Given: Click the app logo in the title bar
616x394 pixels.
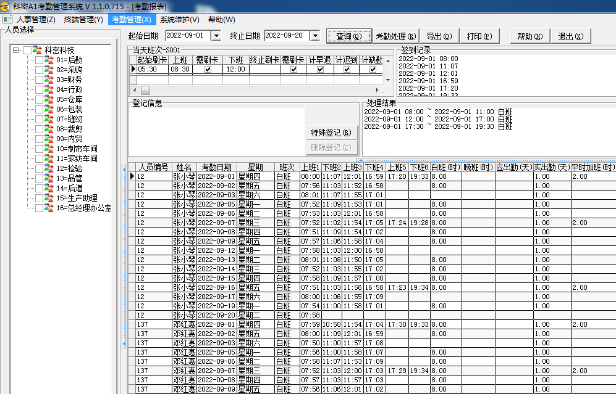Looking at the screenshot, I should click(x=5, y=6).
